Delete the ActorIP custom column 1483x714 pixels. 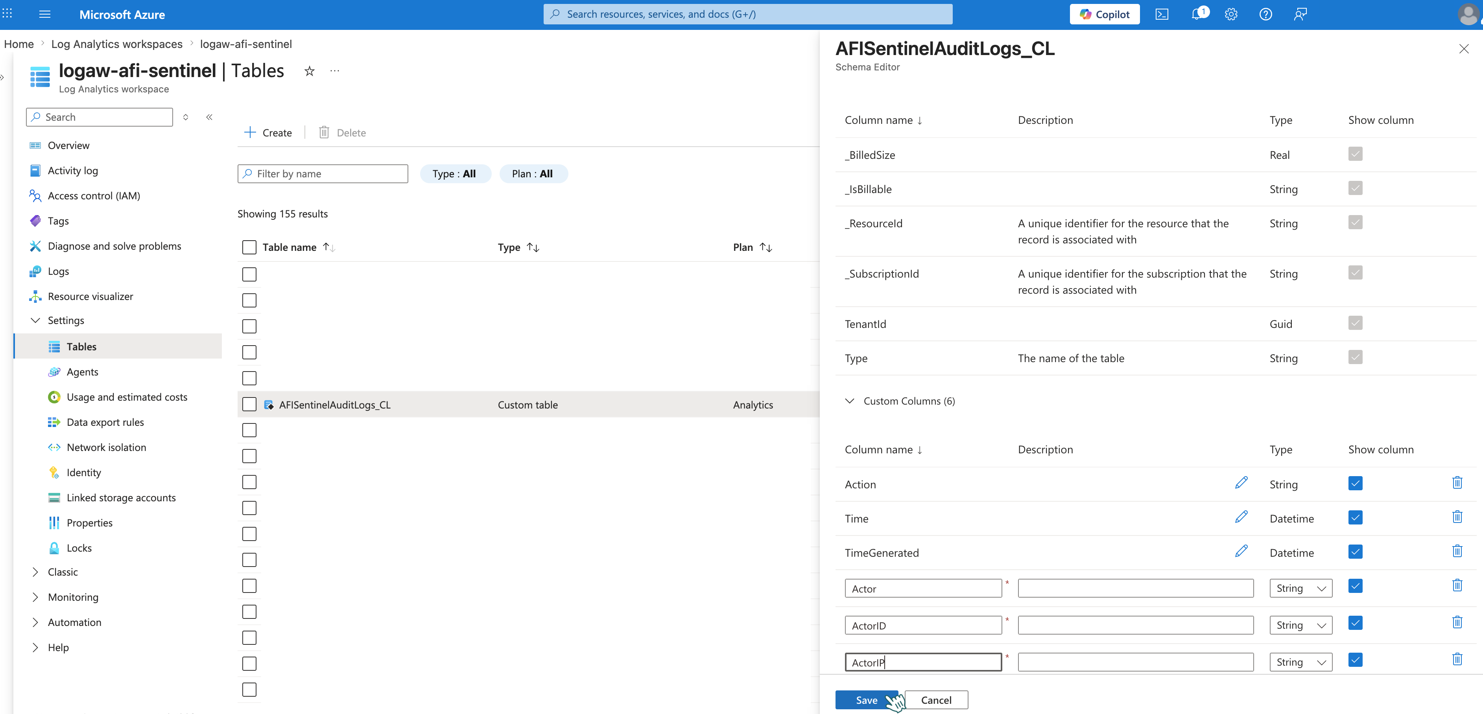(1457, 659)
